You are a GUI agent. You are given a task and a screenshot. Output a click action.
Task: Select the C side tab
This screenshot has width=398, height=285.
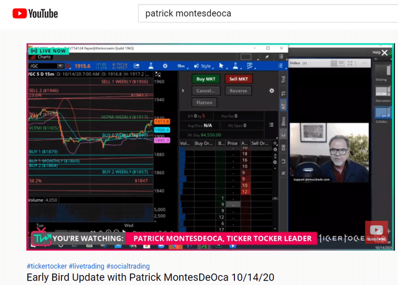284,134
